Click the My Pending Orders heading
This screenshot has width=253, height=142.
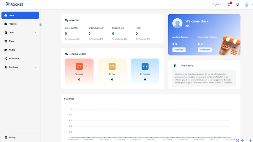click(76, 54)
